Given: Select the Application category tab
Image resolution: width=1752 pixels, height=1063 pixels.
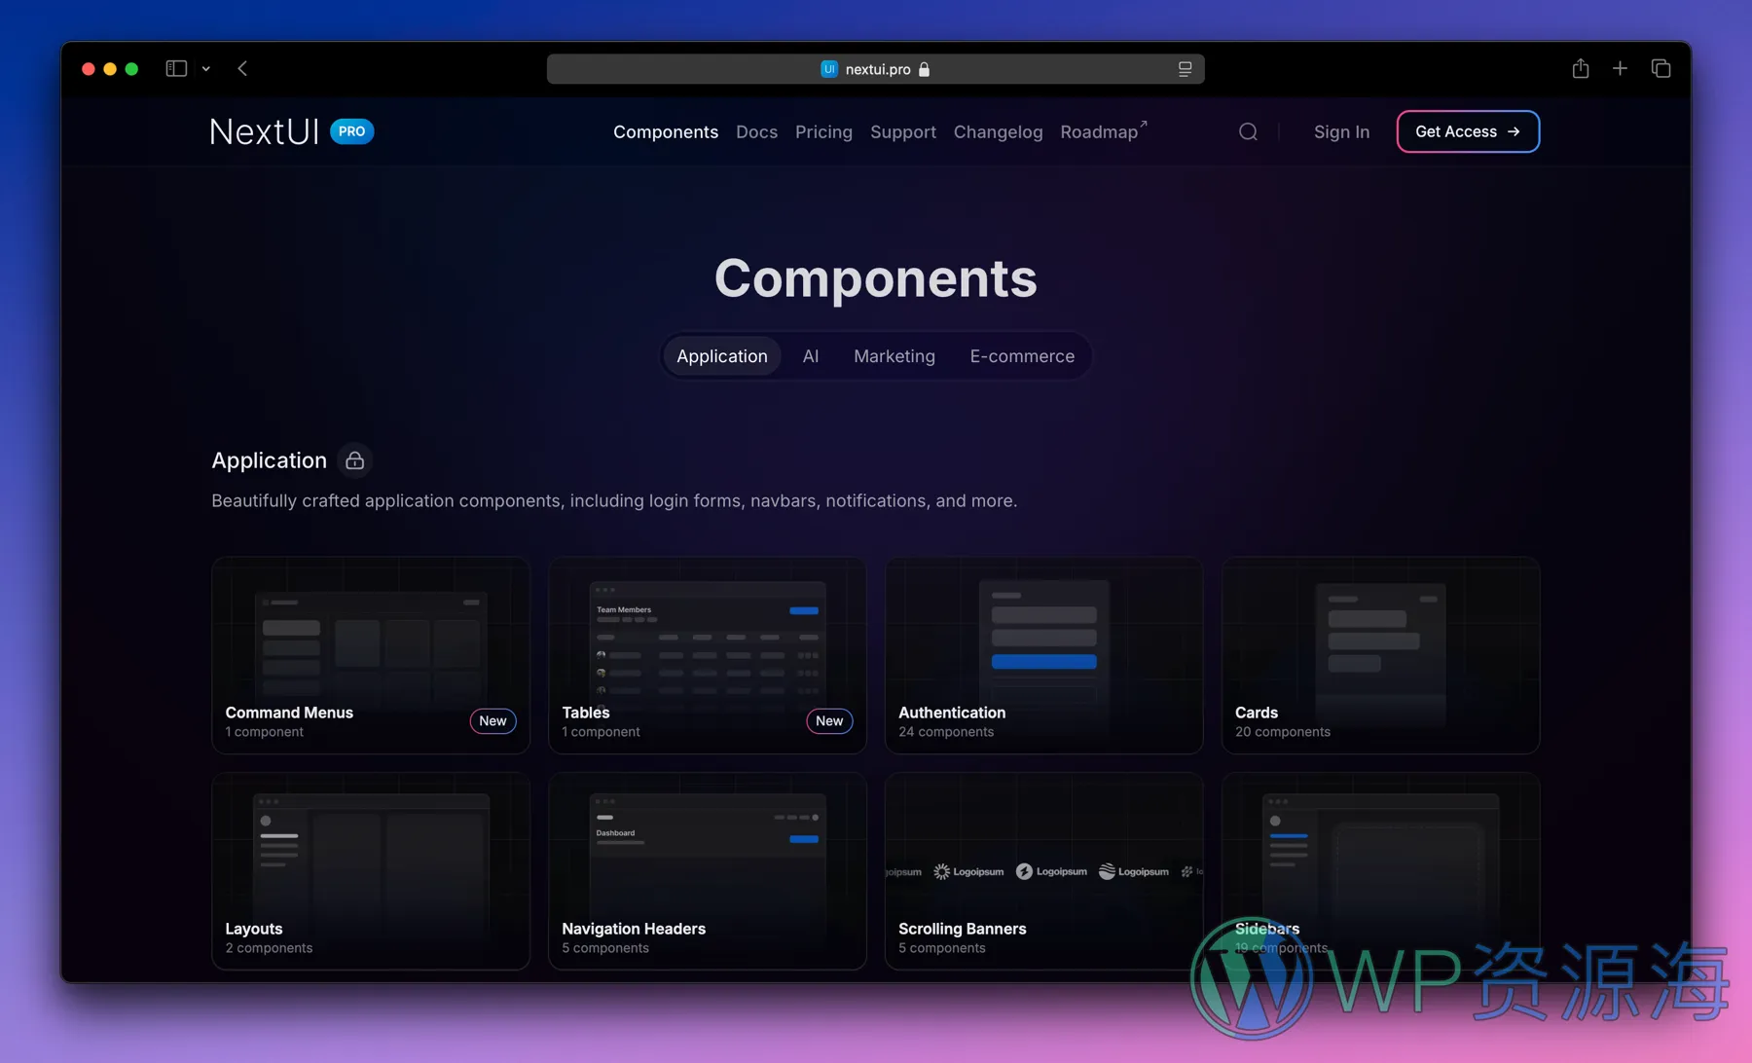Looking at the screenshot, I should 722,356.
